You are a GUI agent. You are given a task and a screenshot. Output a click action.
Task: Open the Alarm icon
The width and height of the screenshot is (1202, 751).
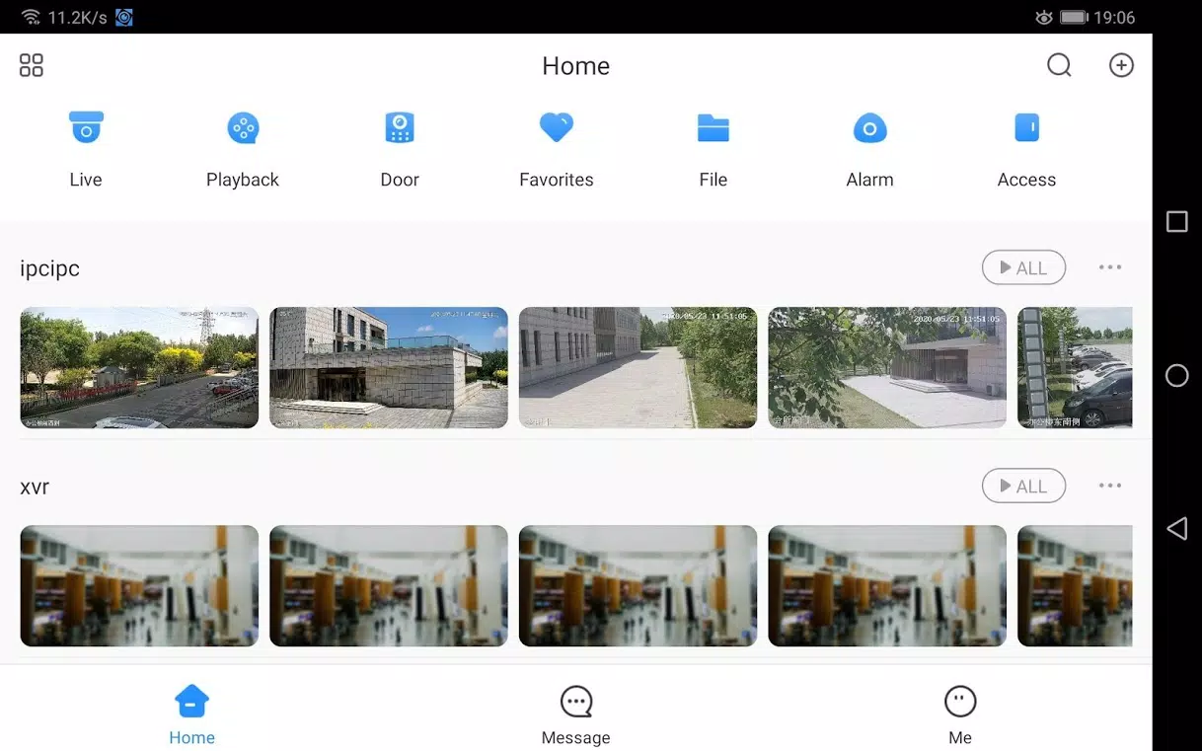[x=869, y=128]
